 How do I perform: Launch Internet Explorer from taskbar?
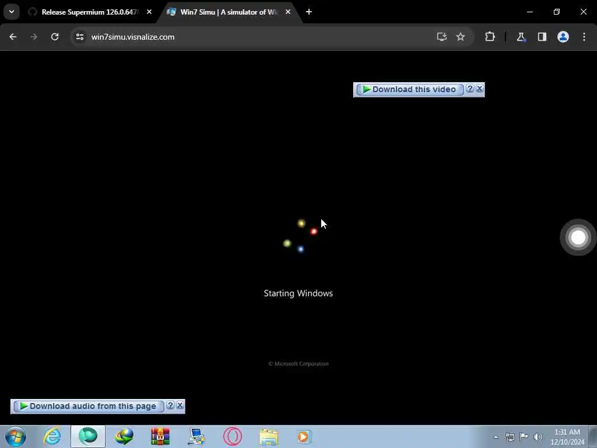point(52,436)
